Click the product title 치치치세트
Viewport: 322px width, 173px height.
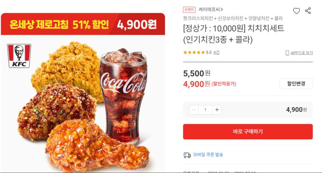tap(266, 28)
